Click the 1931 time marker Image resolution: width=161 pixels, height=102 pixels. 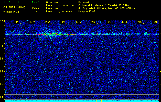pos(17,22)
